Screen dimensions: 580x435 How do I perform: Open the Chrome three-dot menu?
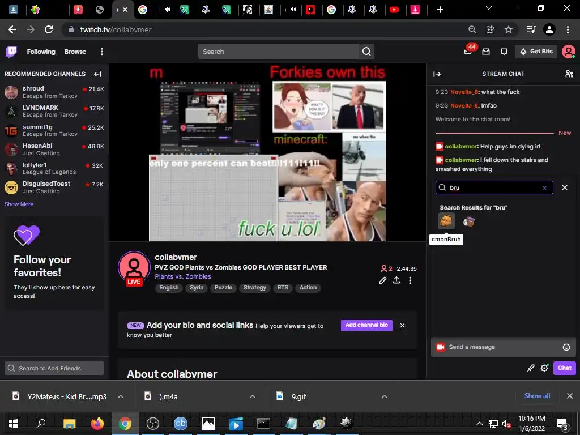pos(568,29)
